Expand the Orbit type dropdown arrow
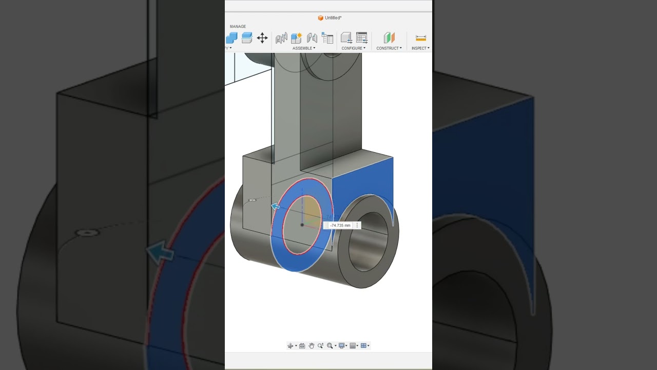The height and width of the screenshot is (370, 657). click(296, 346)
